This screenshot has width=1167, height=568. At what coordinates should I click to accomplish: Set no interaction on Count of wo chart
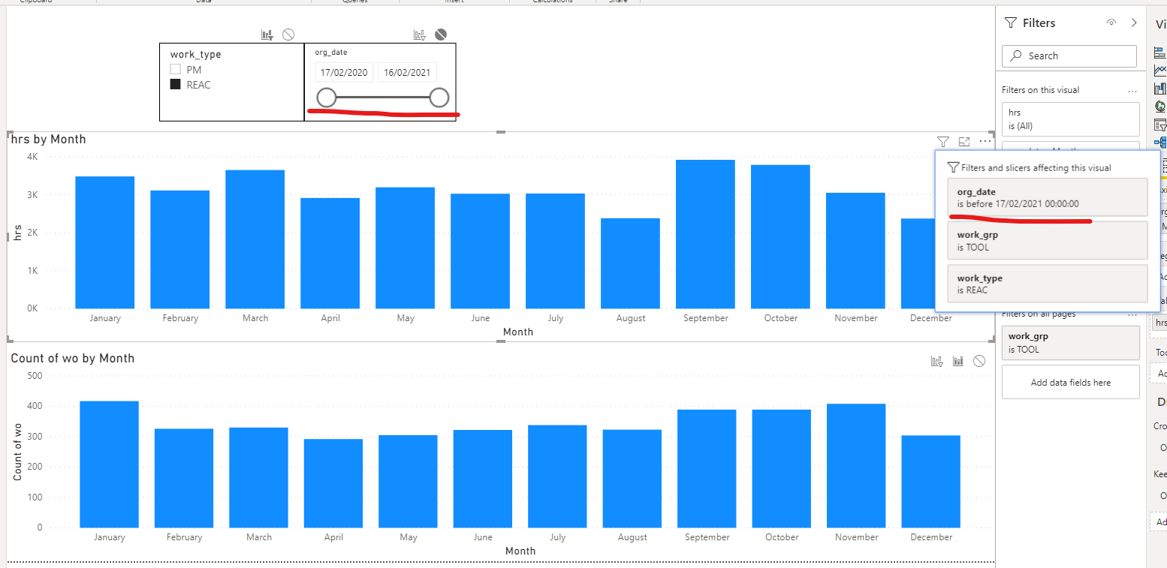(x=979, y=361)
